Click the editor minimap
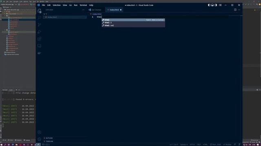Viewport: 261px width, 146px height. coord(235,79)
